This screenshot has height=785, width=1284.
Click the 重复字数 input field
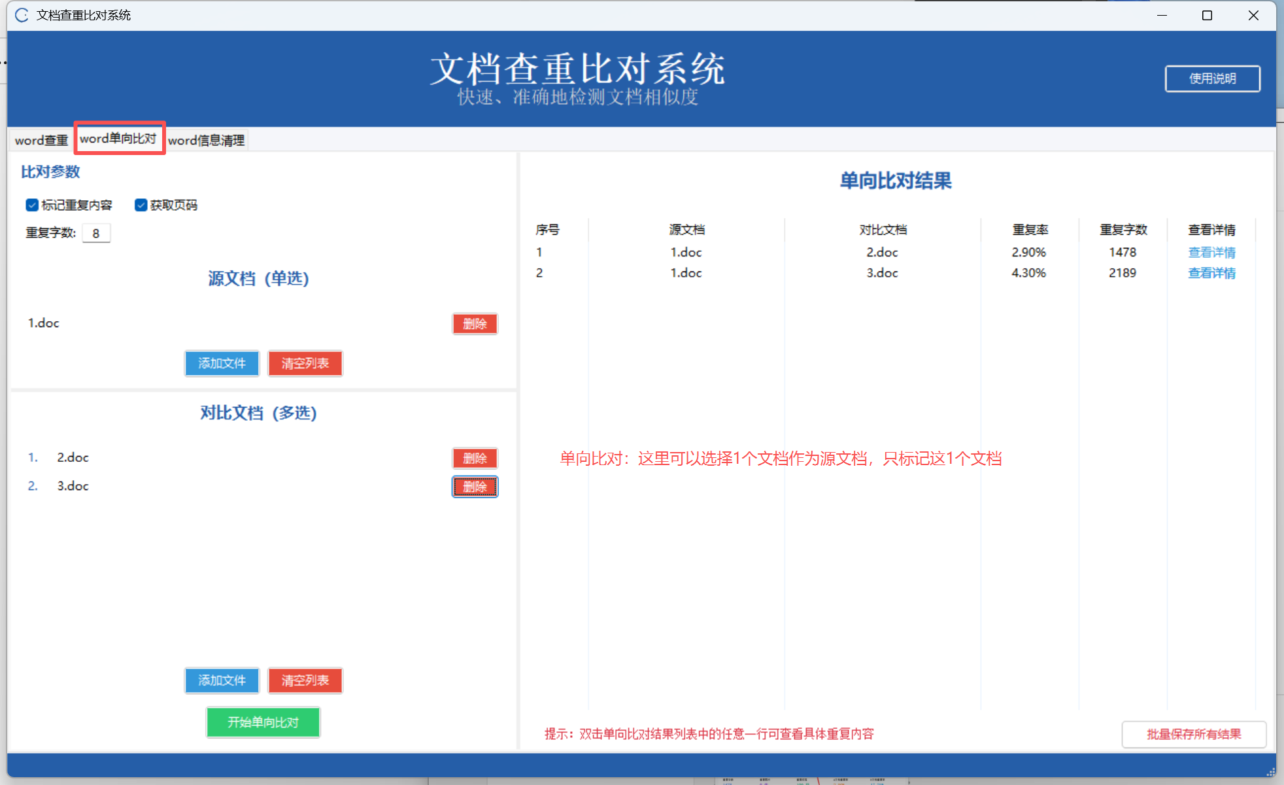(96, 234)
